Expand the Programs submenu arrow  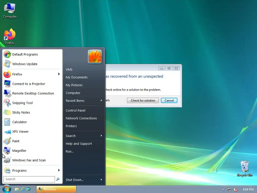(59, 170)
